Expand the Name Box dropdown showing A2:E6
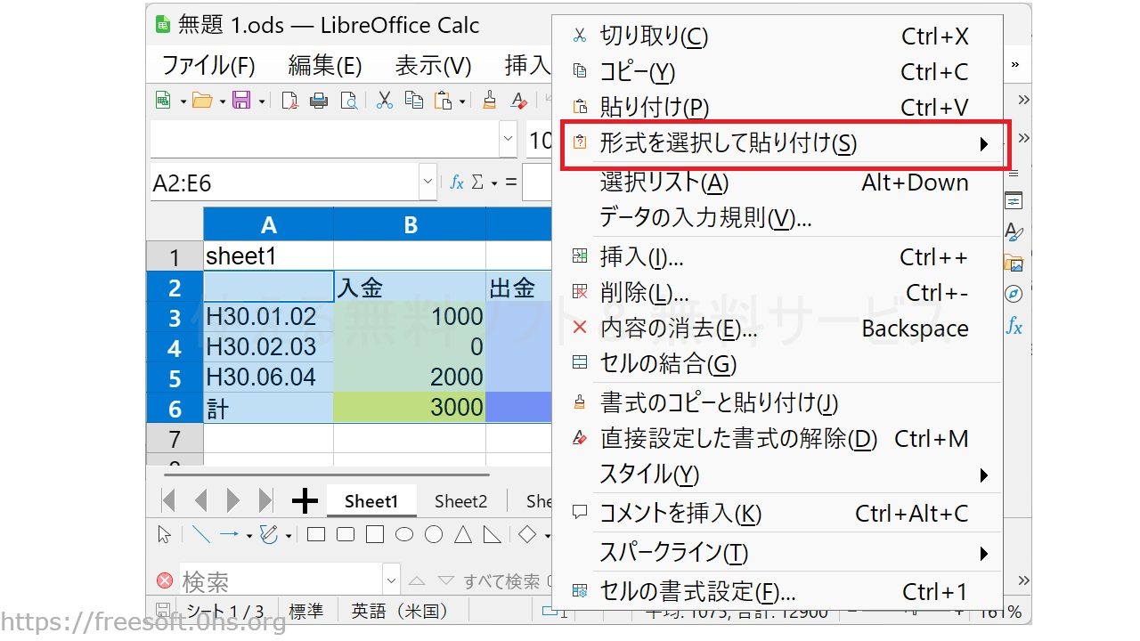Image resolution: width=1140 pixels, height=641 pixels. pos(428,183)
